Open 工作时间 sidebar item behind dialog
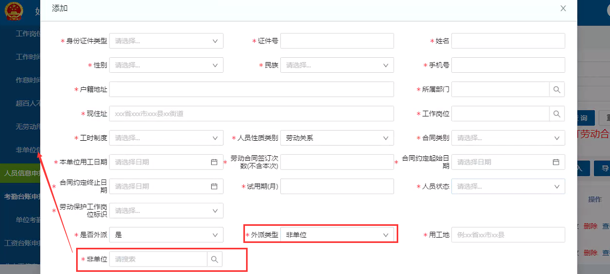 click(x=28, y=57)
